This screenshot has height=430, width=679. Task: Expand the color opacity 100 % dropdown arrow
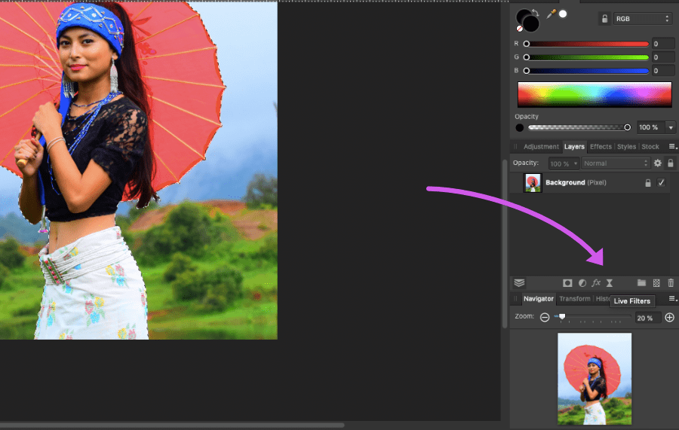pyautogui.click(x=670, y=127)
